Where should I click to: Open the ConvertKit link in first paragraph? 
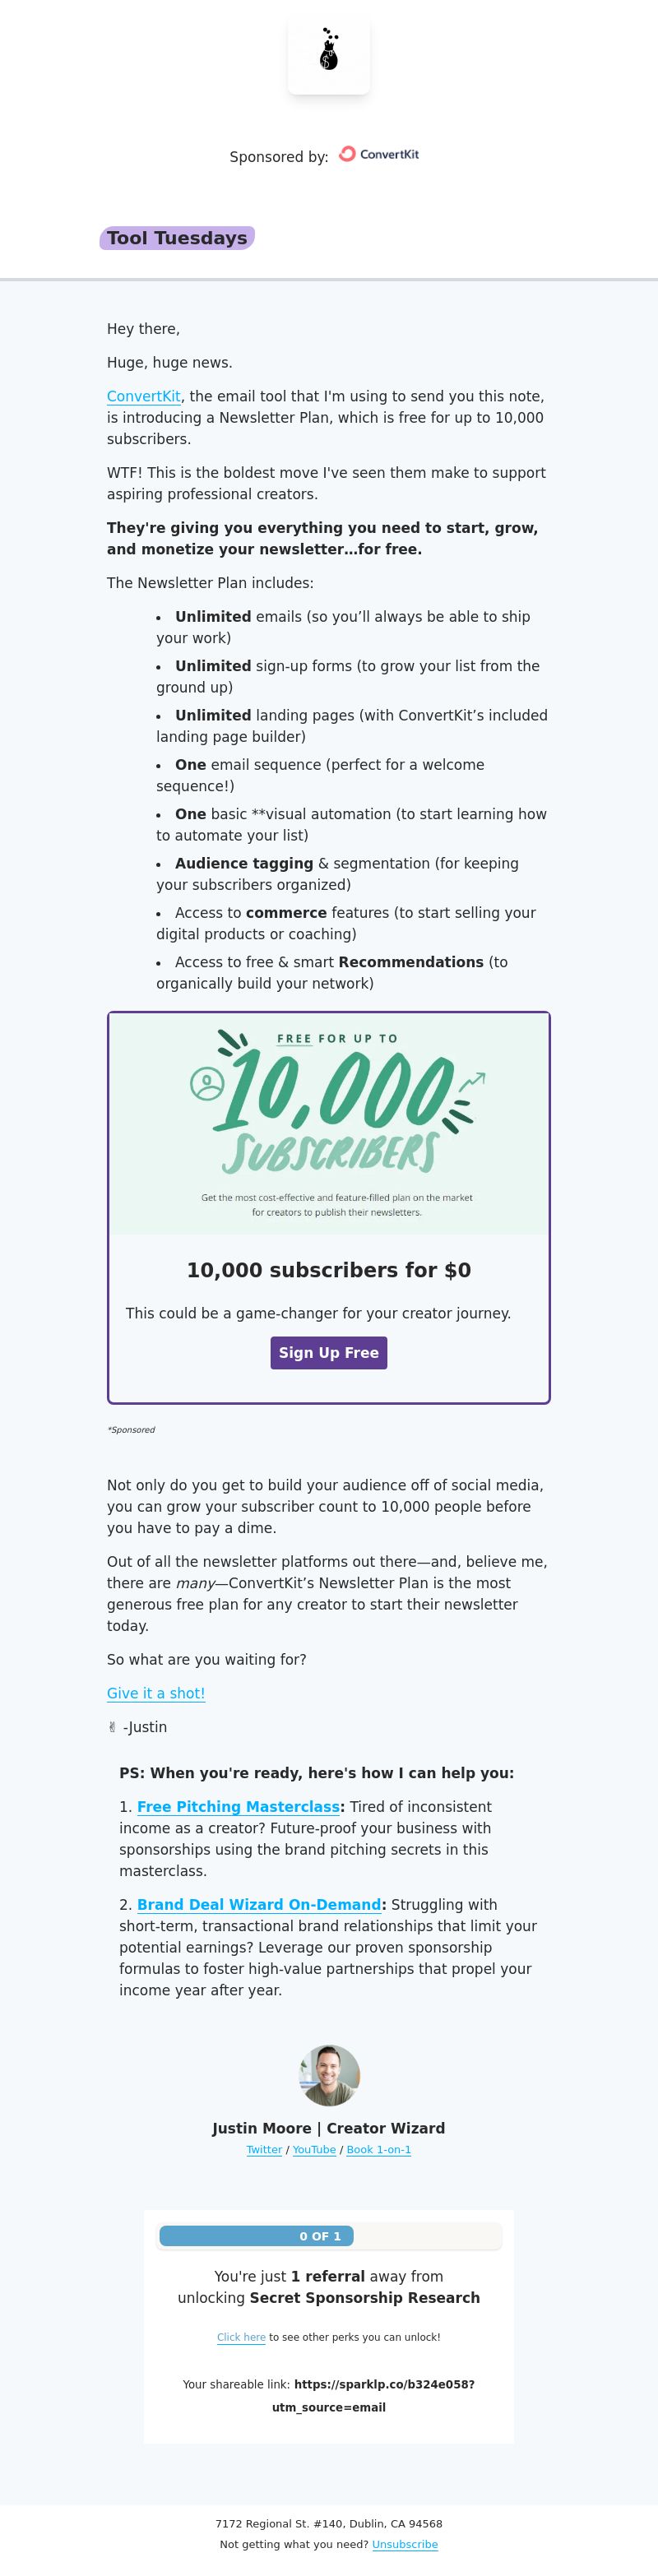coord(144,396)
